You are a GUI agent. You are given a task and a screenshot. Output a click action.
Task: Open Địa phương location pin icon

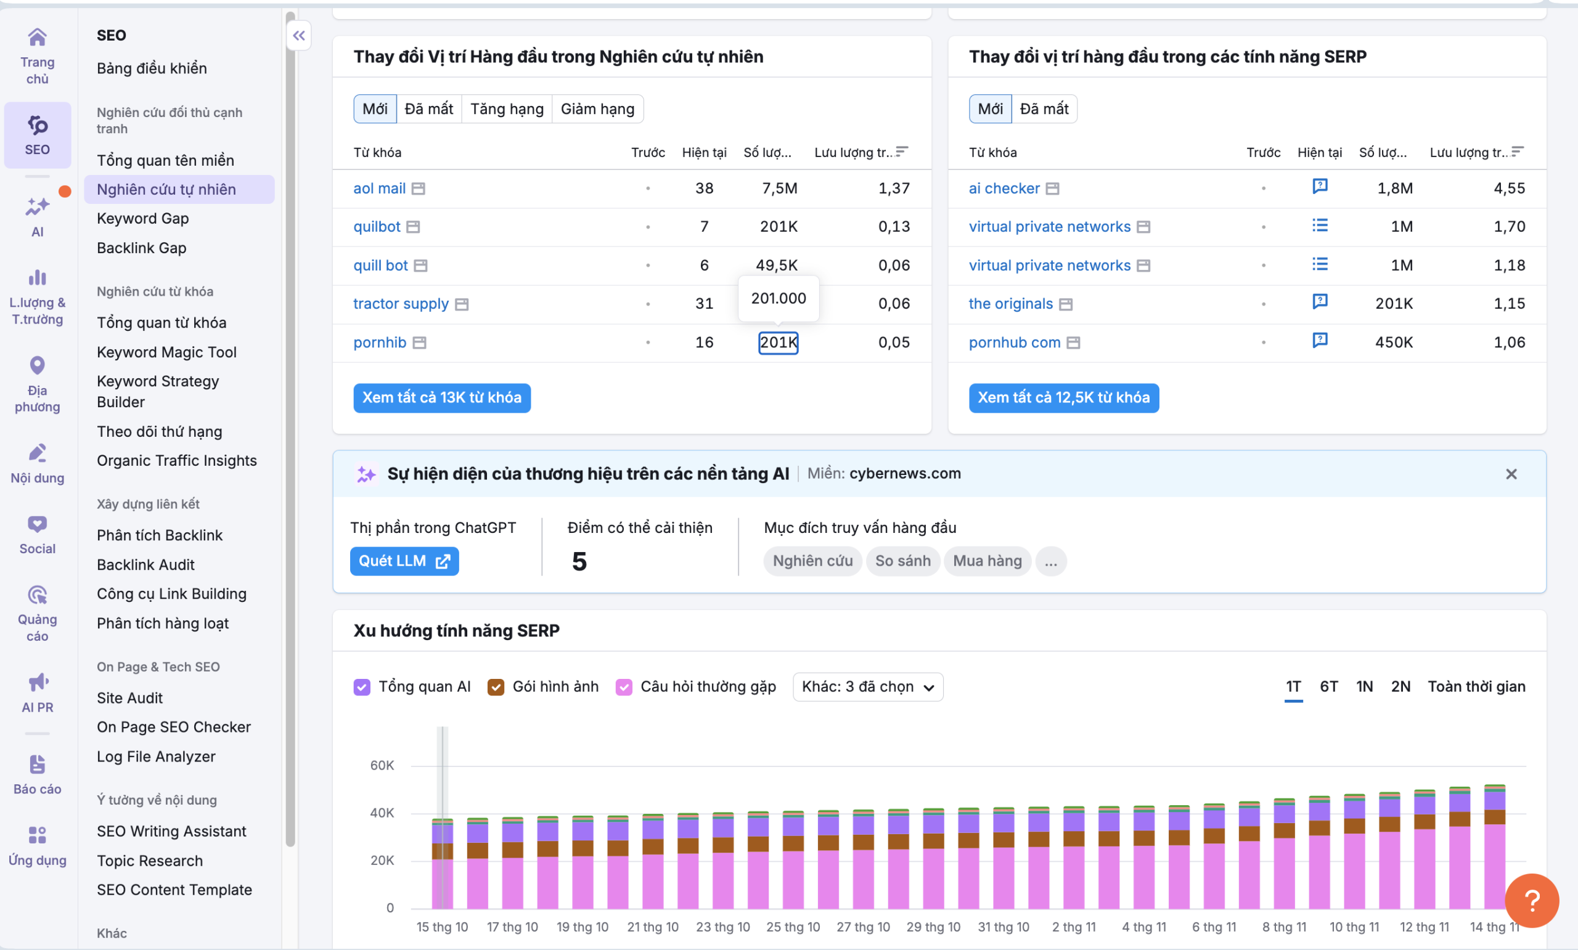[37, 365]
